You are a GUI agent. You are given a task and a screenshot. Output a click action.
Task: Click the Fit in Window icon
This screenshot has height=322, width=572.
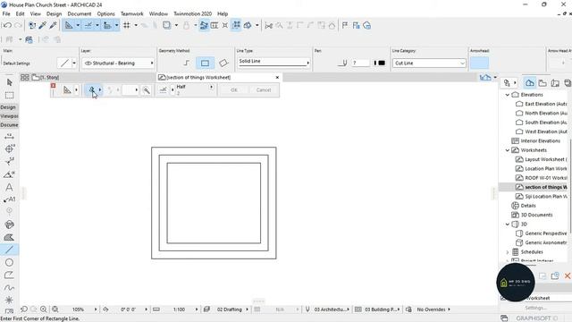click(x=55, y=309)
